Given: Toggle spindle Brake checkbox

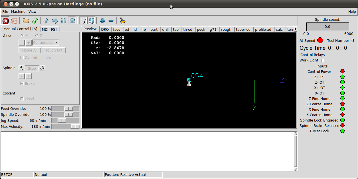Looking at the screenshot, I should click(x=22, y=83).
